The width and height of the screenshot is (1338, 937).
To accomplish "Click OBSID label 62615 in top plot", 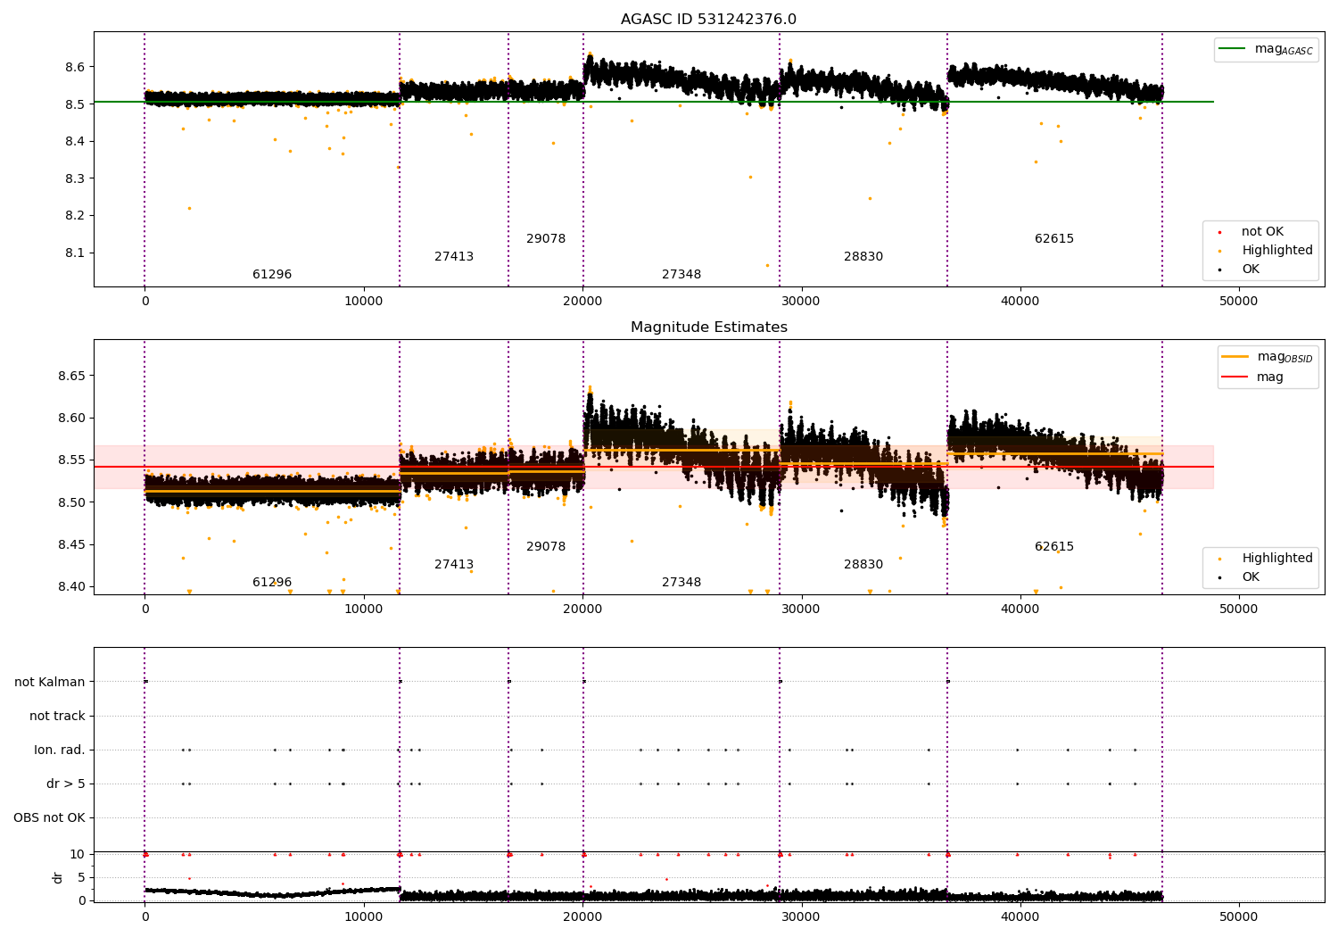I will tap(1054, 239).
